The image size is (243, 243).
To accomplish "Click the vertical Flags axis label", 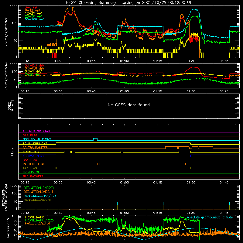I will (12, 152).
